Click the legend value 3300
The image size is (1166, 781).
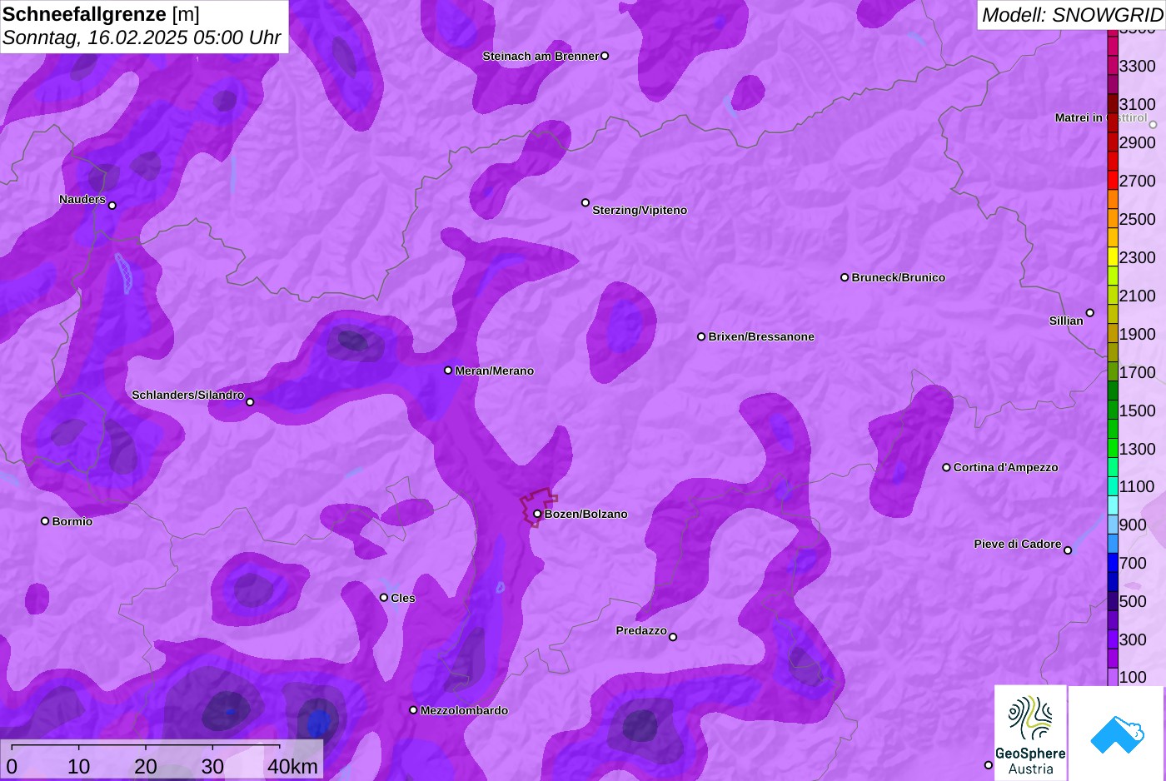click(x=1137, y=66)
